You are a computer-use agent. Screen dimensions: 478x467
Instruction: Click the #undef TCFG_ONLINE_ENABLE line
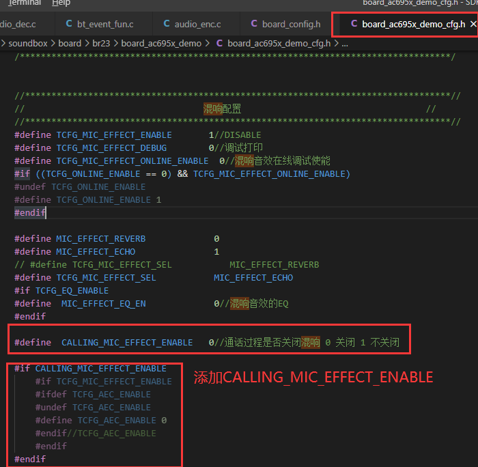point(80,187)
